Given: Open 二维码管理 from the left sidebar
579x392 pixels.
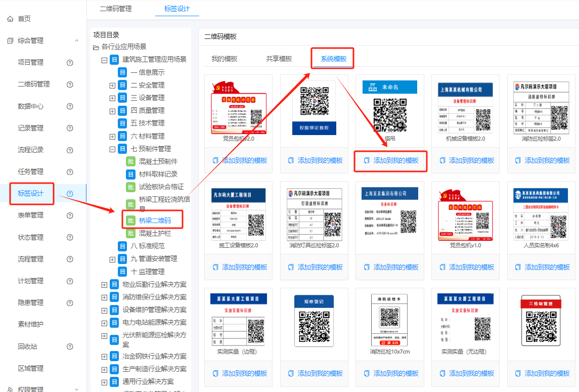Looking at the screenshot, I should (33, 84).
